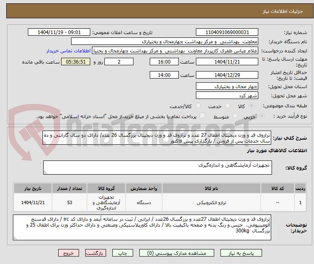Viewport: 314px width, 264px height.
Task: Select the کالا radio button
Action: pyautogui.click(x=251, y=106)
